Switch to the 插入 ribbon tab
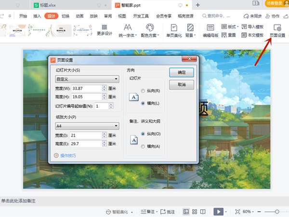 coord(37,15)
